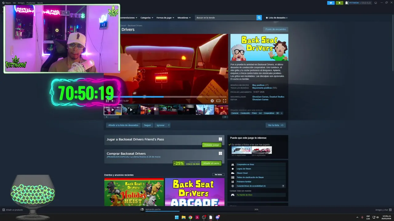394x221 pixels.
Task: Click the Seguir button
Action: (147, 125)
